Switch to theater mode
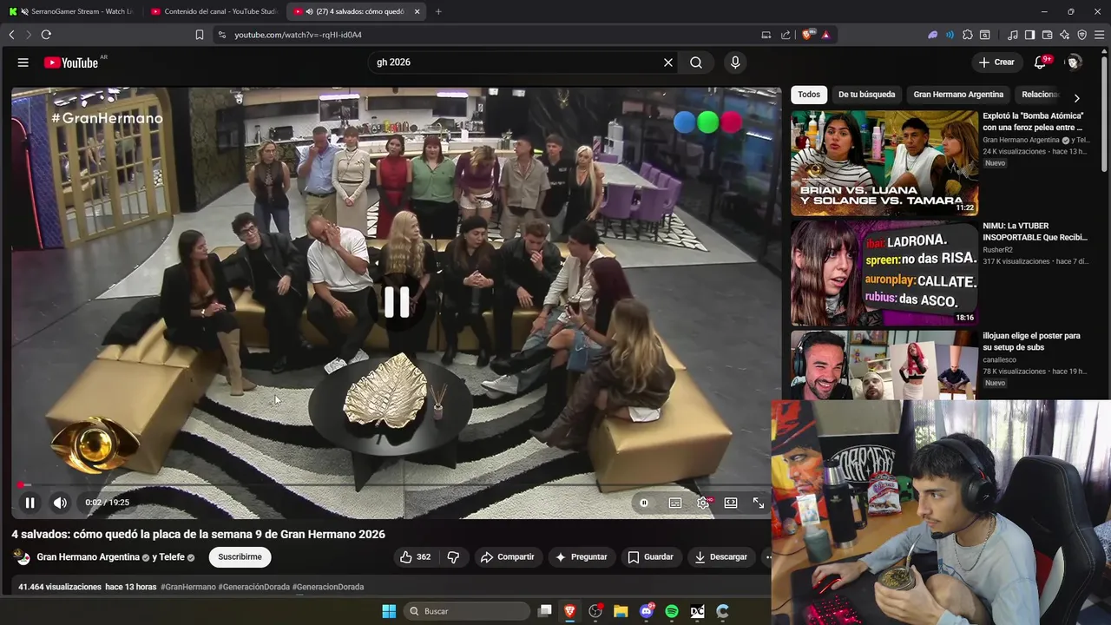1111x625 pixels. [731, 503]
